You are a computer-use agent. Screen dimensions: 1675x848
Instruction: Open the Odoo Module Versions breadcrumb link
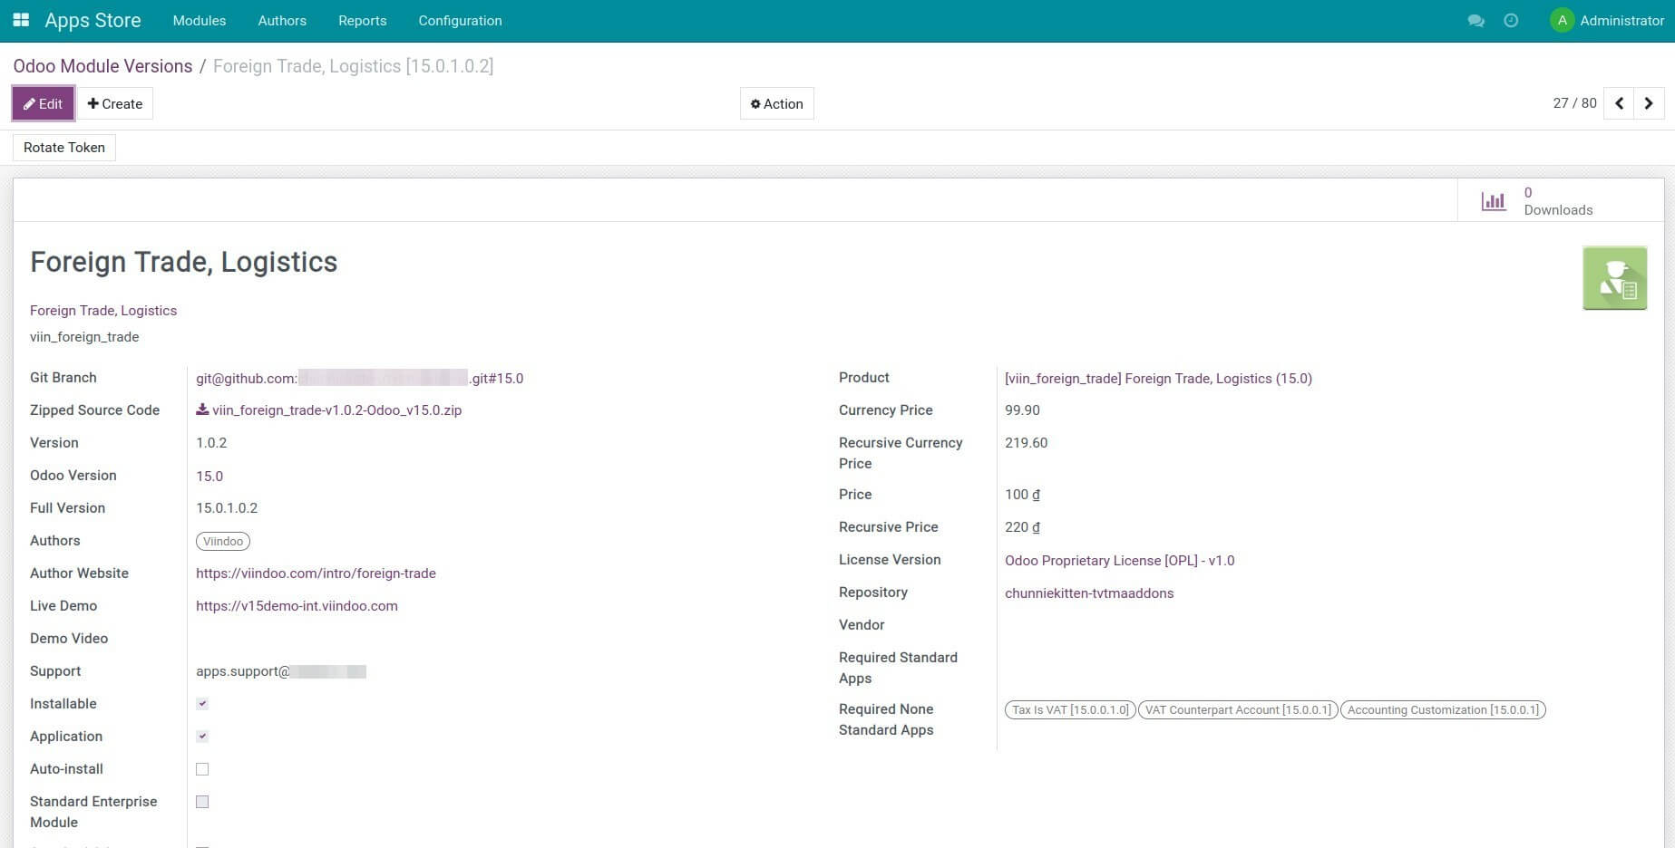tap(102, 66)
